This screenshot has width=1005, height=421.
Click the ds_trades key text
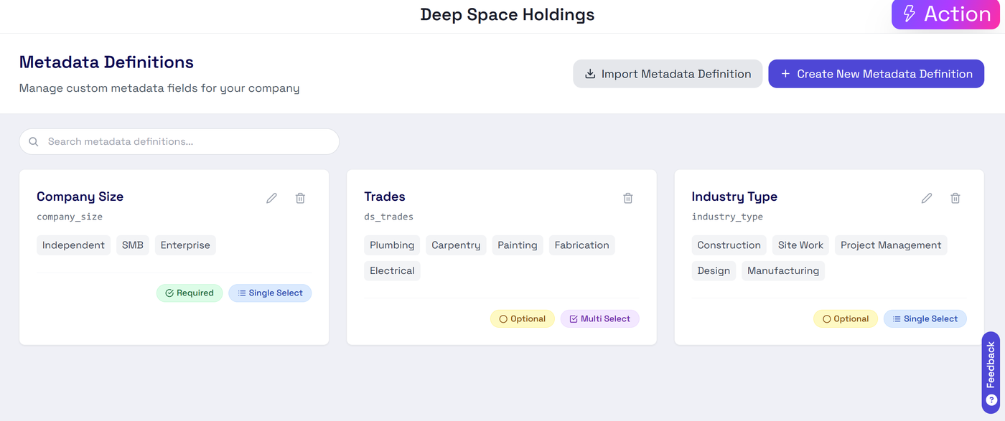click(389, 217)
